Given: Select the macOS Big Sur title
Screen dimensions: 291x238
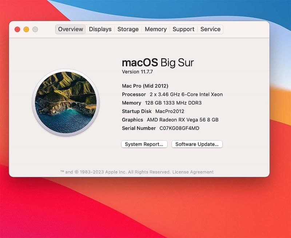Looking at the screenshot, I should click(x=158, y=62).
